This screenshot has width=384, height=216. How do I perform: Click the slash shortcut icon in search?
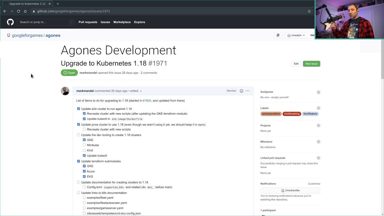(71, 22)
